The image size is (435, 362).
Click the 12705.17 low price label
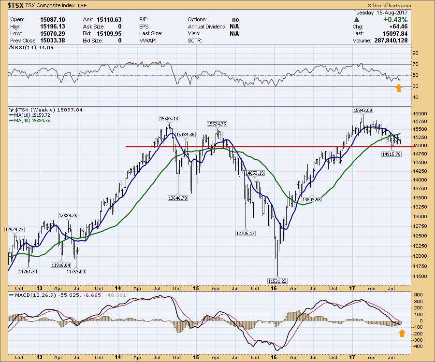(245, 233)
